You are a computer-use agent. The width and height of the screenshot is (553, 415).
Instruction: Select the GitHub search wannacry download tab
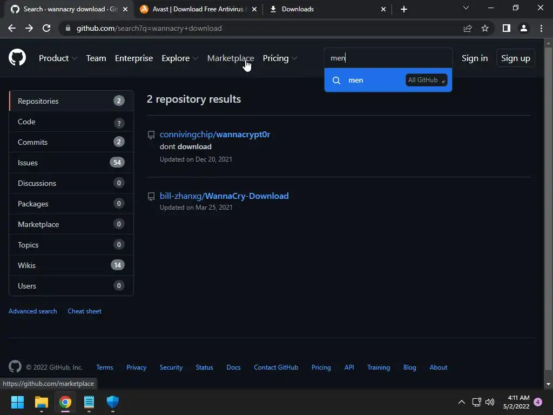(69, 9)
